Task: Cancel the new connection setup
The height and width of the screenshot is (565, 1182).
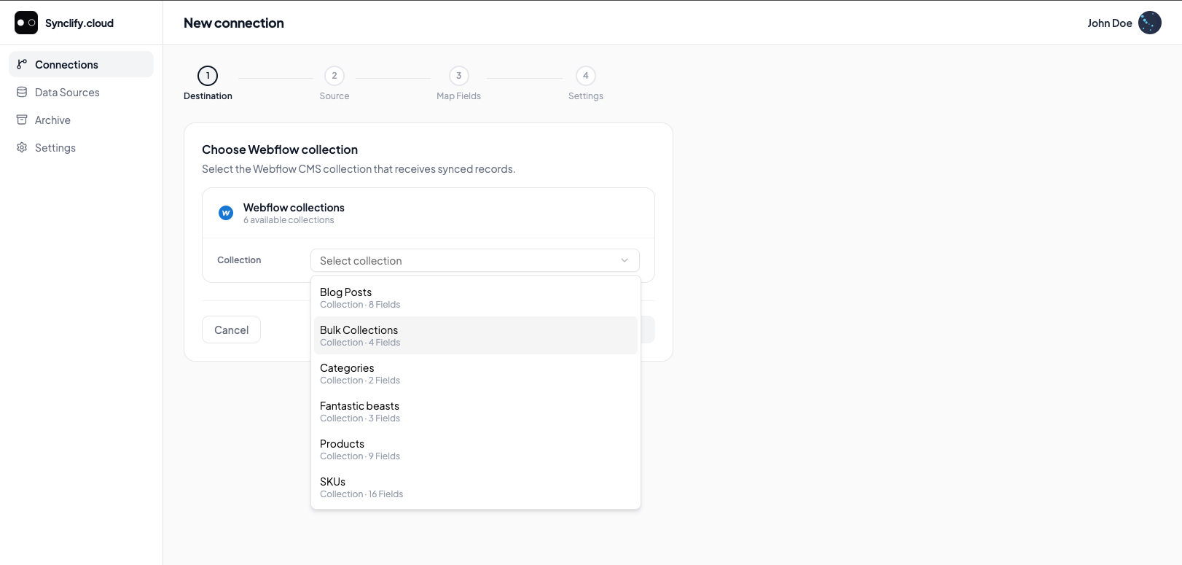Action: tap(231, 330)
